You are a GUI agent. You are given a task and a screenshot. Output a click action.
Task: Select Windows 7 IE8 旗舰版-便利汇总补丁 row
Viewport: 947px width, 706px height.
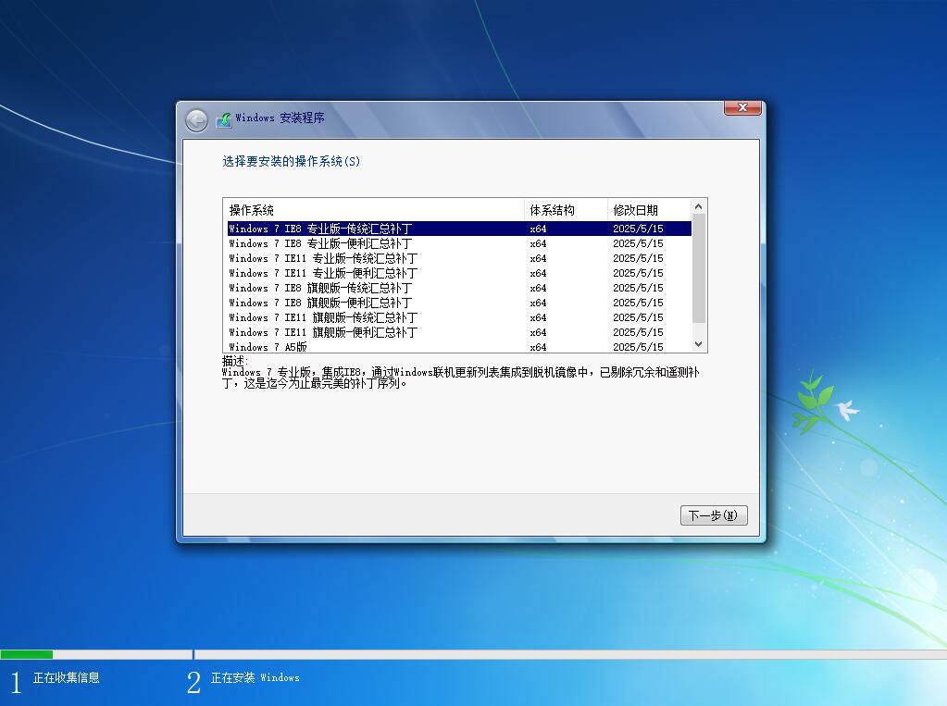coord(459,303)
